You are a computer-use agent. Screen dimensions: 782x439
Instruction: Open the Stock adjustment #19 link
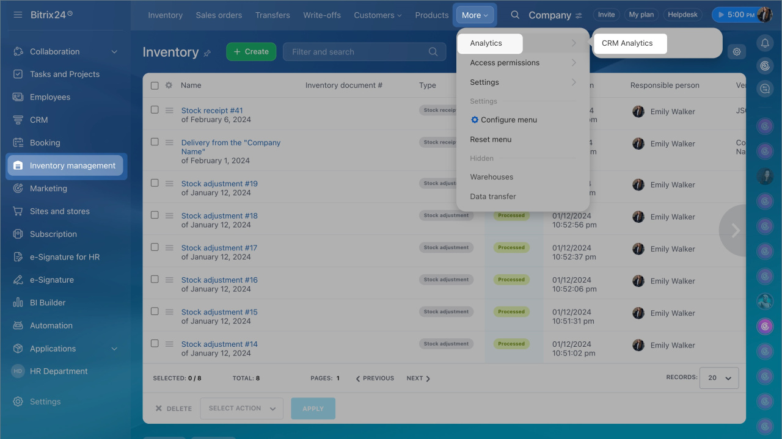pos(219,183)
